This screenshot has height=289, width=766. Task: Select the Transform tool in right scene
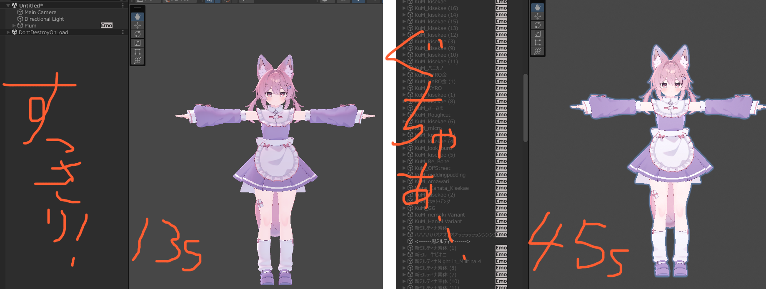point(538,51)
